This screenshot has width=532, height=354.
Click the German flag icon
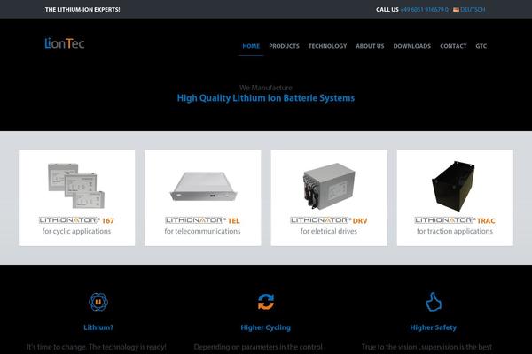[x=456, y=10]
